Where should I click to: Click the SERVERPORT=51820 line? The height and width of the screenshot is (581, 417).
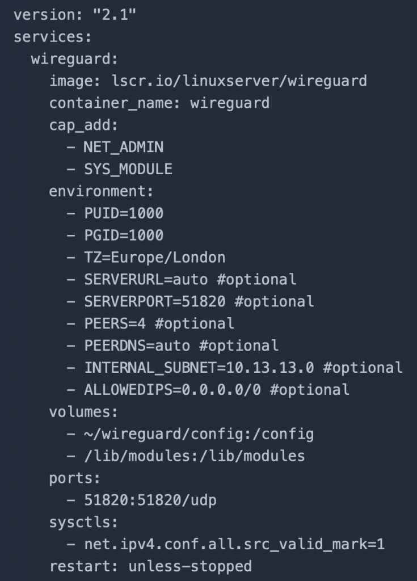click(191, 302)
